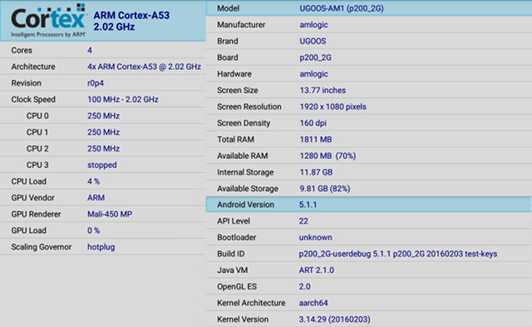Viewport: 532px width, 327px height.
Task: Click the Manufacturer amlogic row
Action: pos(369,24)
